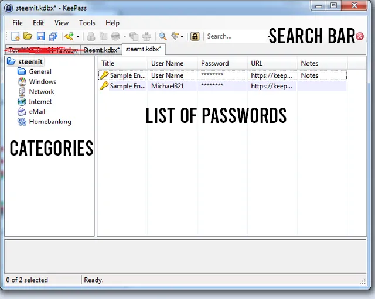
Task: Click the Copy URL toolbar icon
Action: 134,36
